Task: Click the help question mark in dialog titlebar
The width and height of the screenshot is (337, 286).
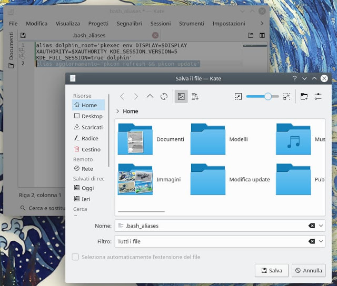Action: [294, 78]
